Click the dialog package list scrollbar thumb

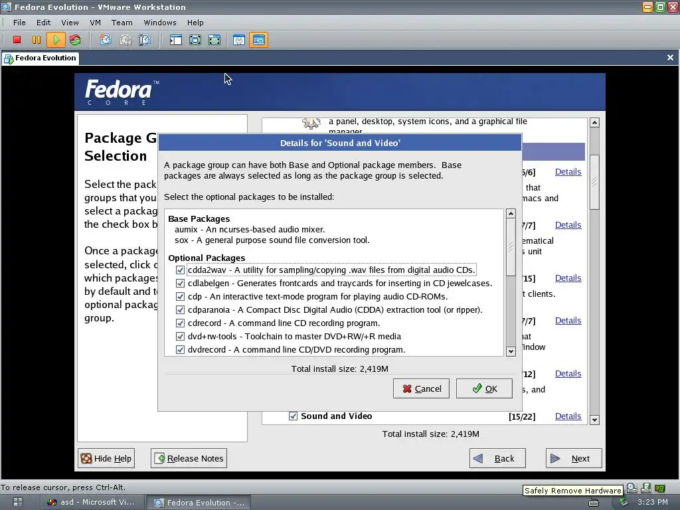point(511,247)
